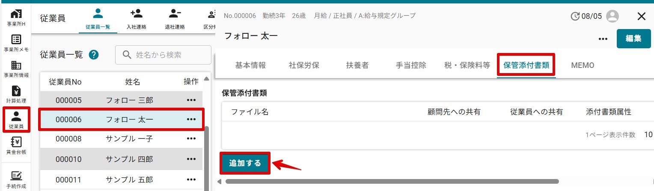Select employee サンプル 五郎
The image size is (654, 191).
pyautogui.click(x=129, y=180)
